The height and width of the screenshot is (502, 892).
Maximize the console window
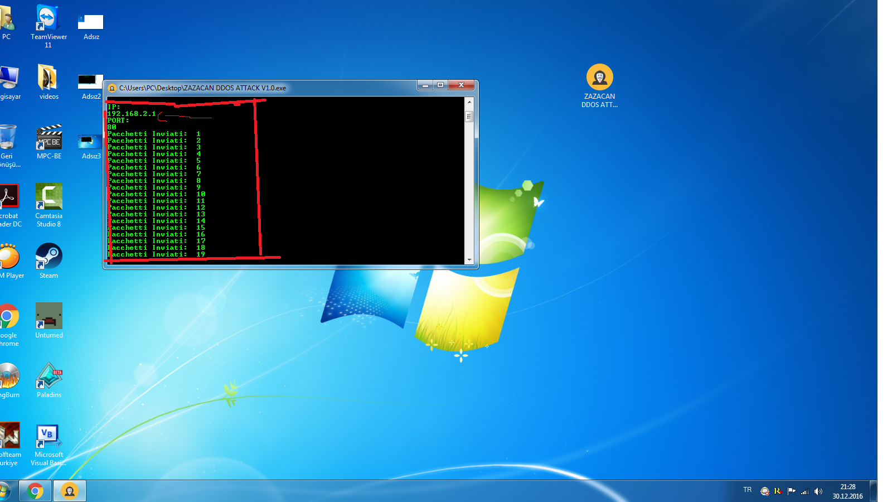point(440,85)
